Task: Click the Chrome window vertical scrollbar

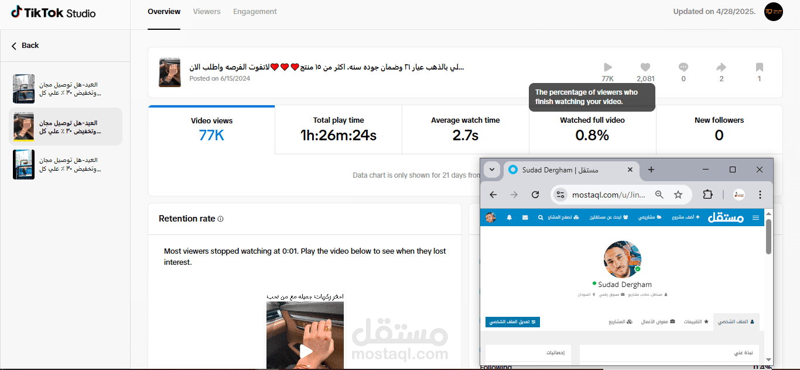Action: click(769, 237)
